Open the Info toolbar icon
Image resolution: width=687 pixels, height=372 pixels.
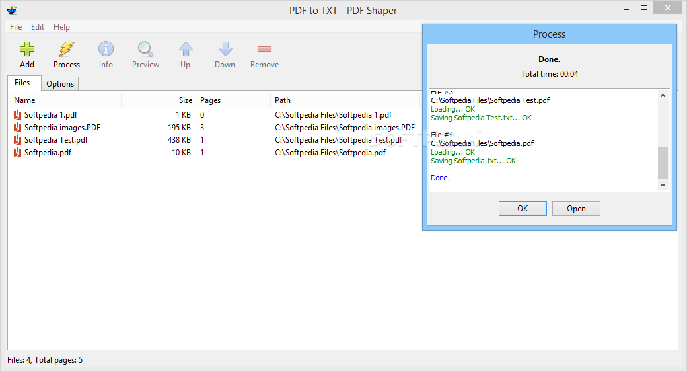[106, 49]
